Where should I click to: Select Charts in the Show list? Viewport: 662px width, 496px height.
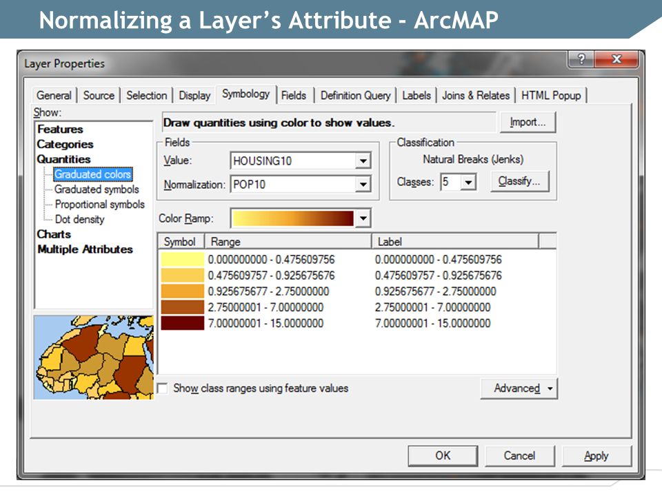pyautogui.click(x=54, y=234)
